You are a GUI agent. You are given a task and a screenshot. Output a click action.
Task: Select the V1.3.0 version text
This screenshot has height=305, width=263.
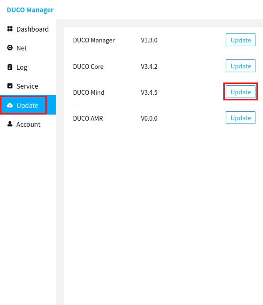point(149,40)
